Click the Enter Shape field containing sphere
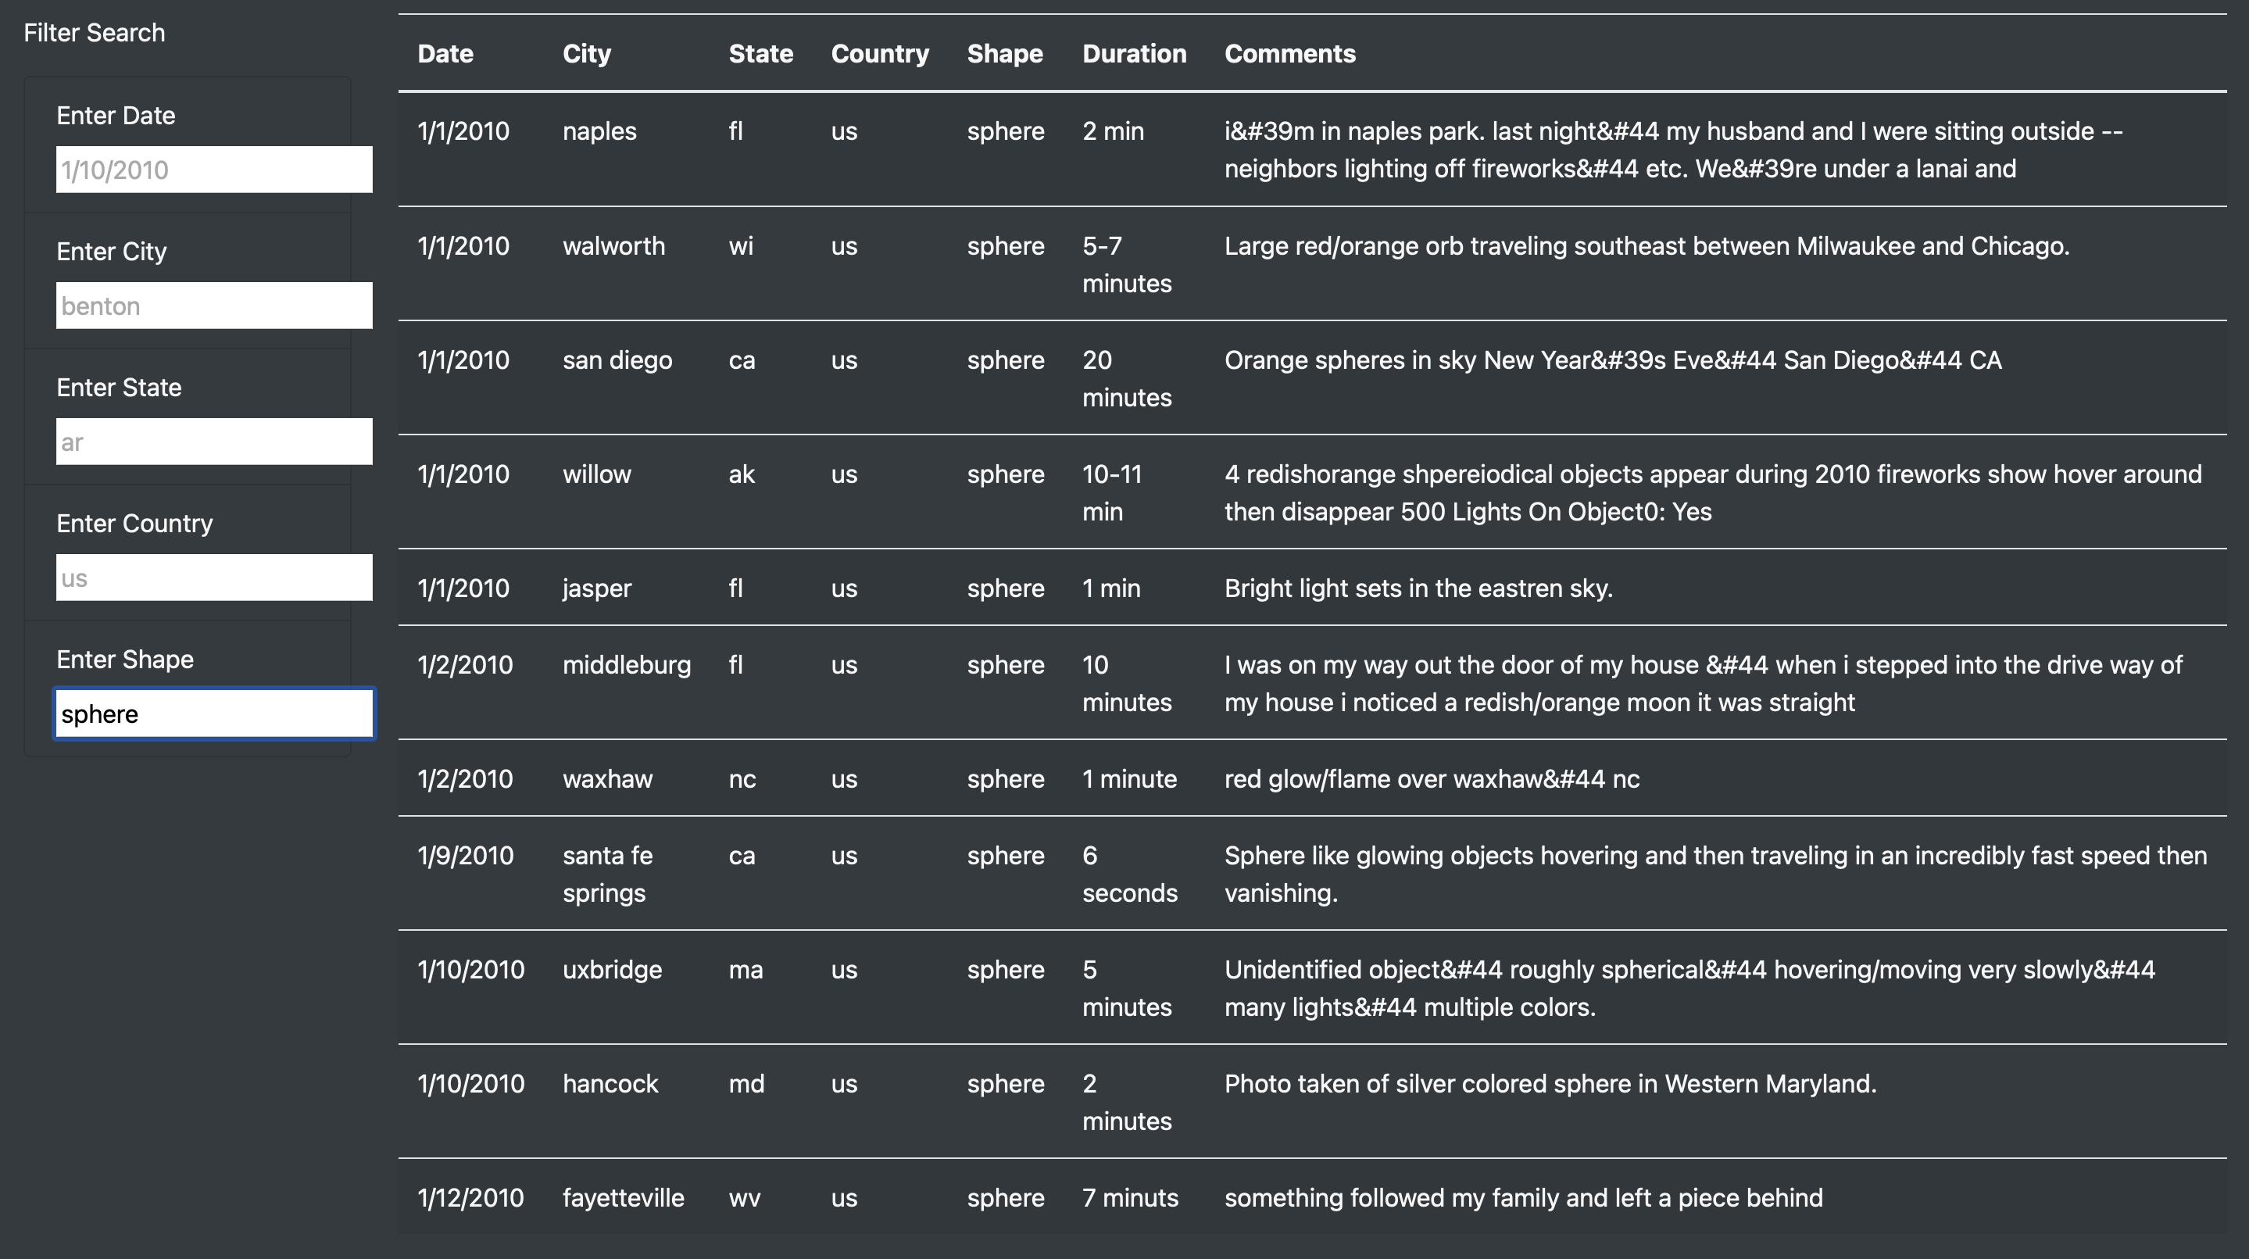The image size is (2249, 1259). point(214,714)
